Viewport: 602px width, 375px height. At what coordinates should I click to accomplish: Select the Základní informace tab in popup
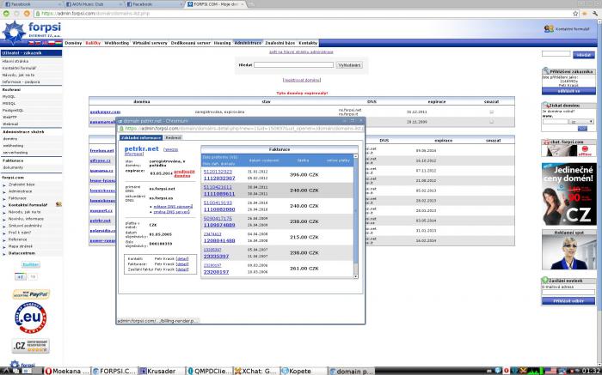coord(141,137)
